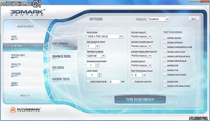
Task: Check the Disable DOF option
Action: pyautogui.click(x=165, y=65)
